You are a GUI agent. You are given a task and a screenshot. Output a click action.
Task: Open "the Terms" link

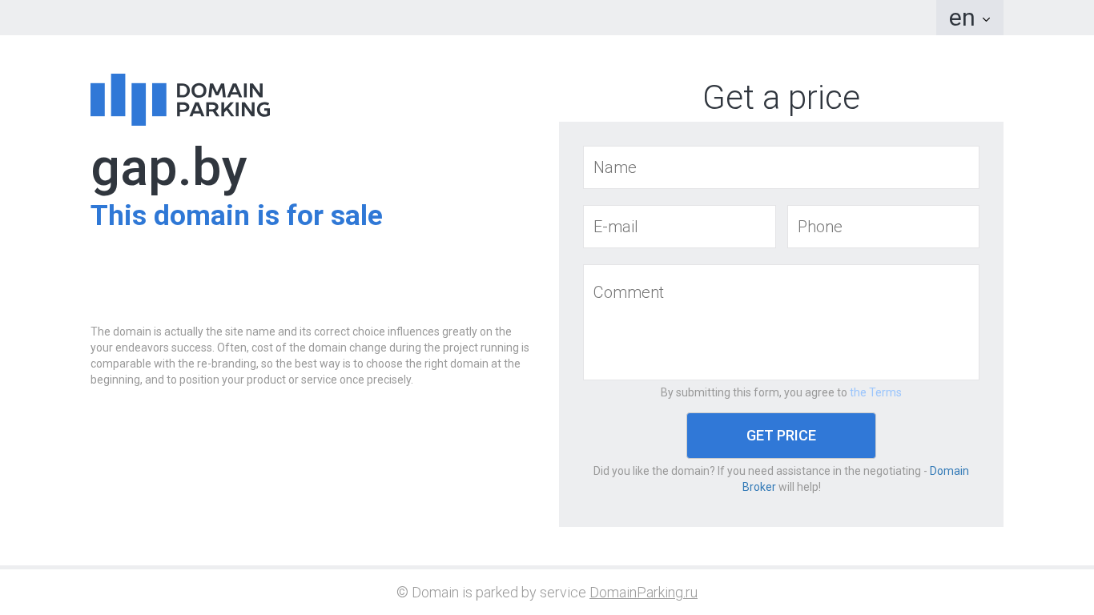point(875,392)
